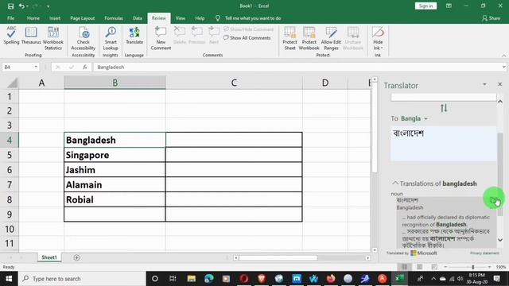Select row 4 header
Viewport: 509px width, 286px height.
[x=10, y=140]
